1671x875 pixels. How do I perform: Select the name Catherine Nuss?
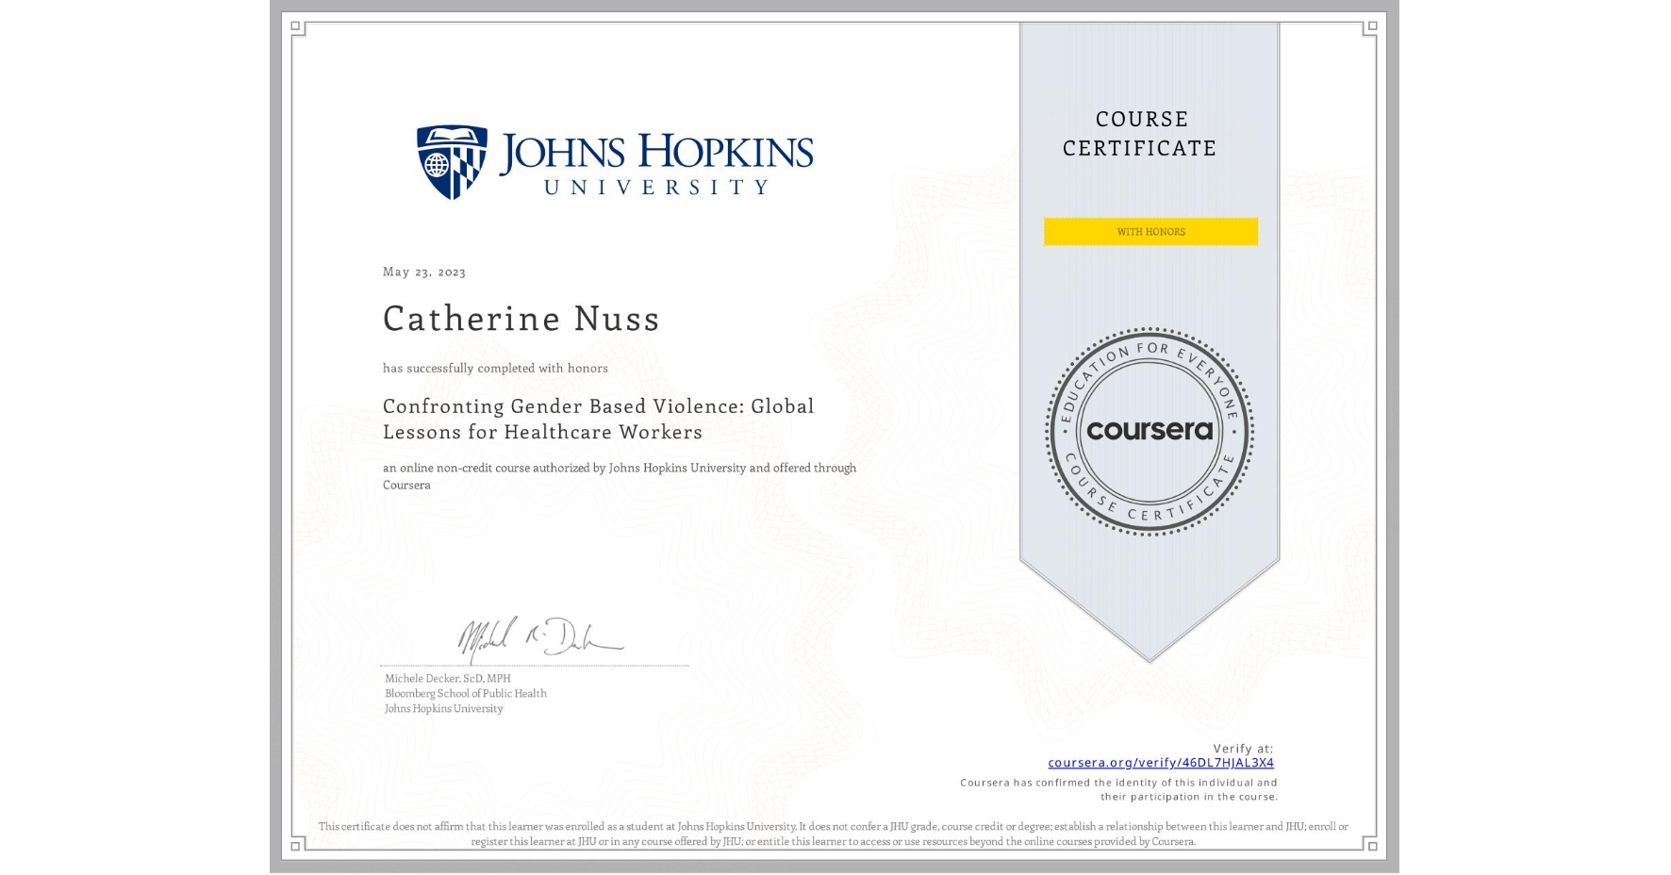click(x=521, y=319)
